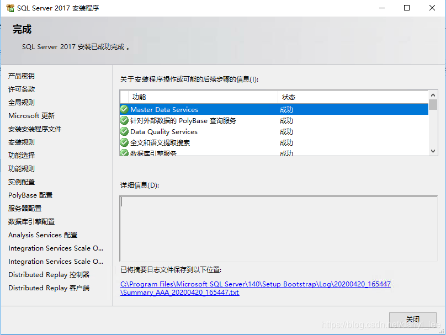Select the 针对外部数据的 PolyBase 查询服务 row

tap(274, 120)
